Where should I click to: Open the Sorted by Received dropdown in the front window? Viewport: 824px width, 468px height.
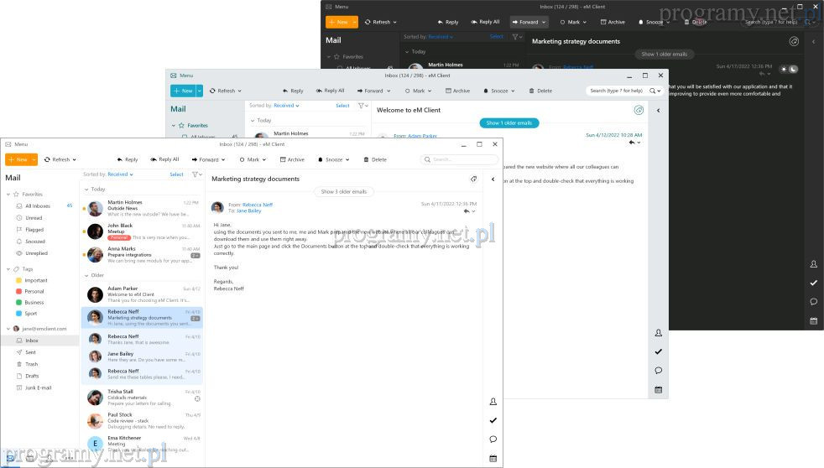(x=119, y=174)
